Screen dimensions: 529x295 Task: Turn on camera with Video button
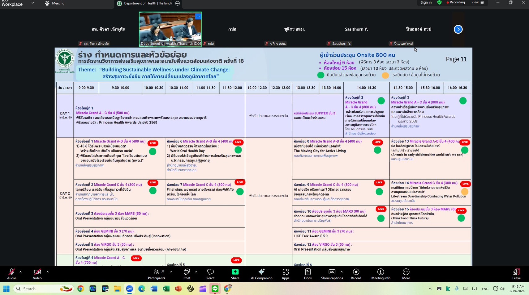tap(37, 273)
